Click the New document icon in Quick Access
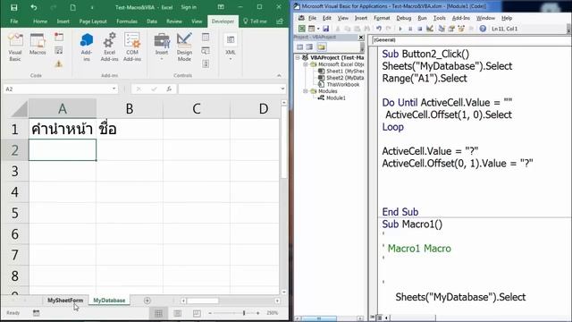This screenshot has height=322, width=572. point(72,7)
